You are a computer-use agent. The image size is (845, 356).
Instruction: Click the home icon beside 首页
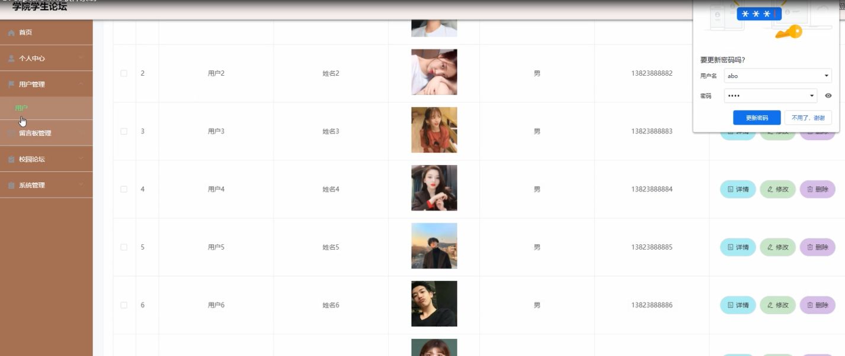tap(11, 33)
